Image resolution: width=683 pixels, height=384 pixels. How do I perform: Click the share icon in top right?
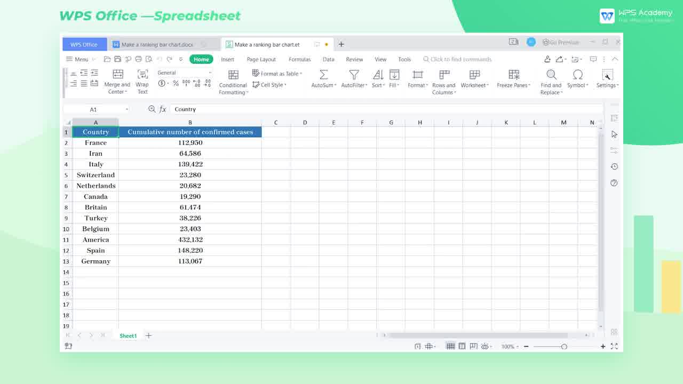[x=560, y=59]
